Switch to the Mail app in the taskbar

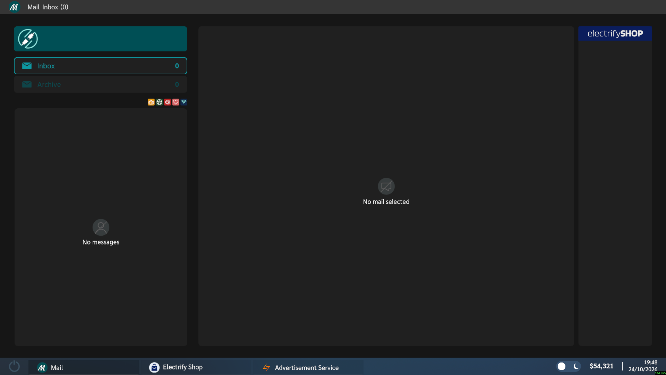coord(84,367)
